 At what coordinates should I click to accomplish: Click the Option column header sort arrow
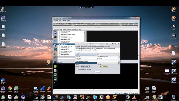(x=96, y=55)
